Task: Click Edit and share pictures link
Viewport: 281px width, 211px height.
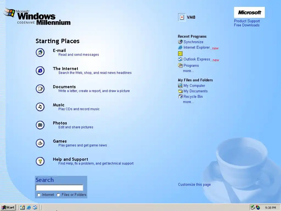Action: pos(76,127)
